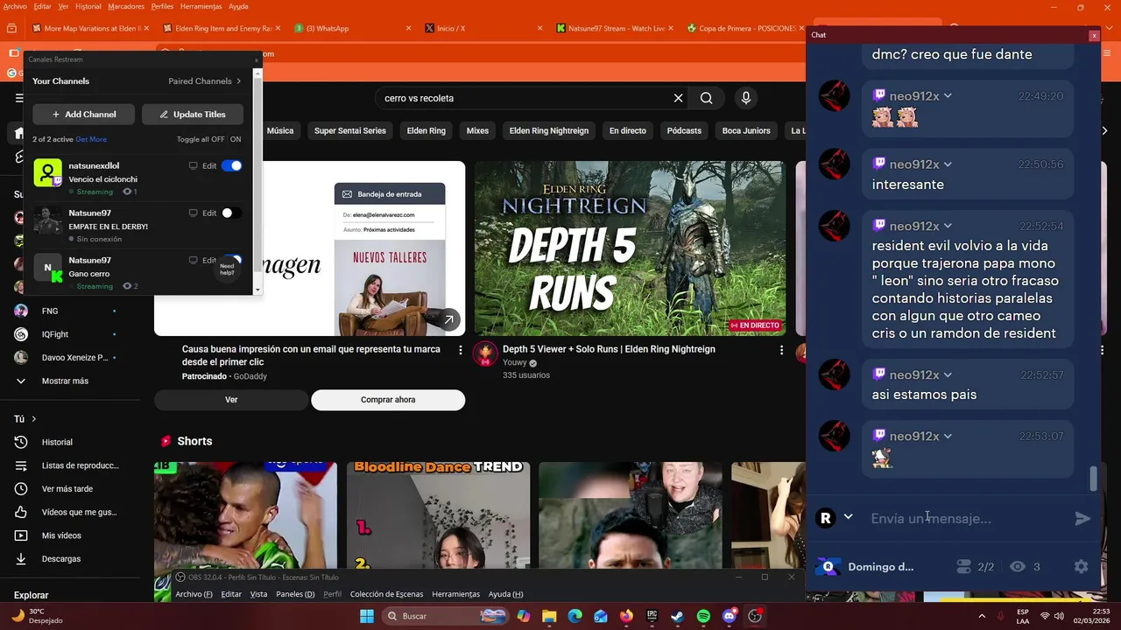Image resolution: width=1121 pixels, height=630 pixels.
Task: Open Ver más tarde in sidebar
Action: coord(69,488)
